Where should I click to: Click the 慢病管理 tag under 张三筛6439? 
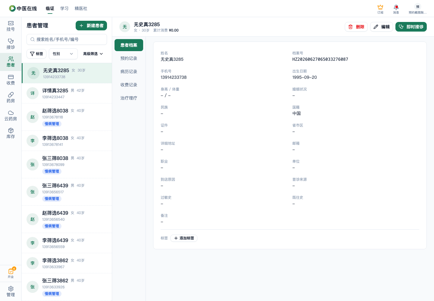[52, 199]
